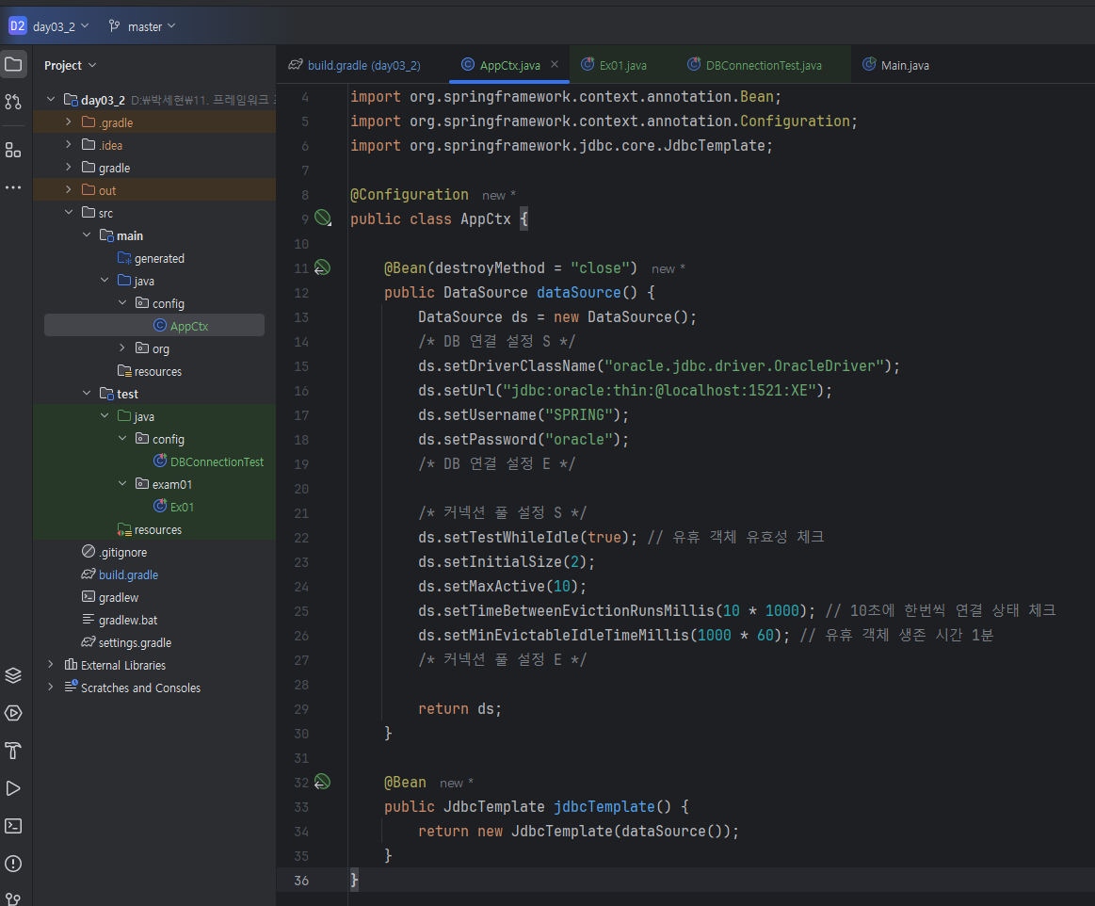The image size is (1095, 906).
Task: Click "oracle.jdbc.driver.OracleDriver" string
Action: click(x=745, y=365)
